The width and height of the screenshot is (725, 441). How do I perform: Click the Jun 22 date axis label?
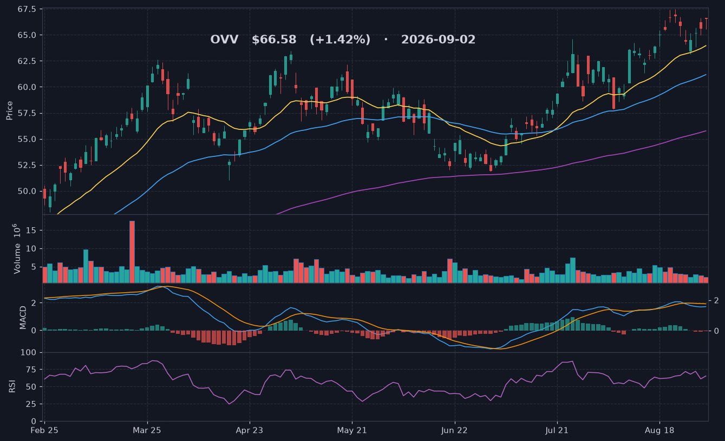[x=454, y=431]
